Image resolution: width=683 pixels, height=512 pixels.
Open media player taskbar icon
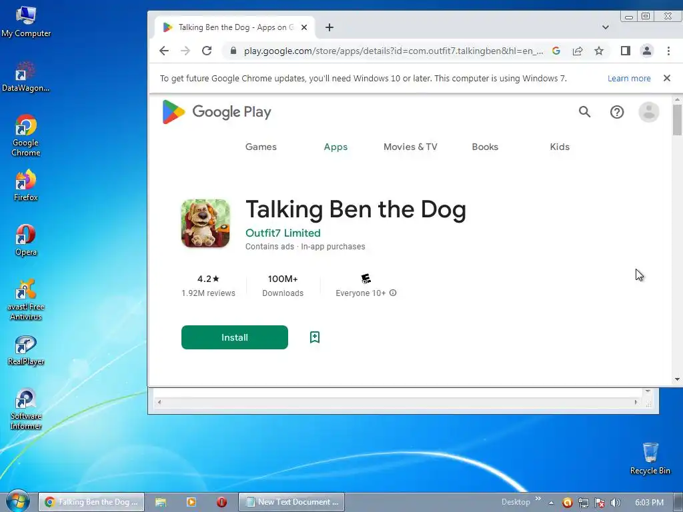coord(191,502)
